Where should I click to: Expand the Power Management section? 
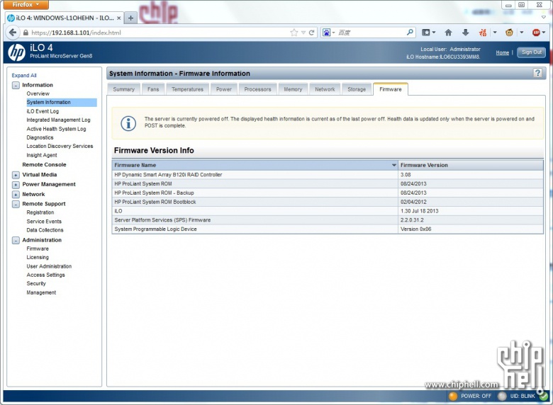coord(16,185)
